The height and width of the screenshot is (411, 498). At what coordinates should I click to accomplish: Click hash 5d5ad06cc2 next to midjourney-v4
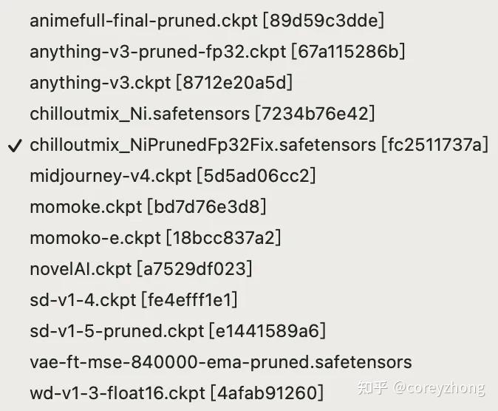click(x=256, y=176)
